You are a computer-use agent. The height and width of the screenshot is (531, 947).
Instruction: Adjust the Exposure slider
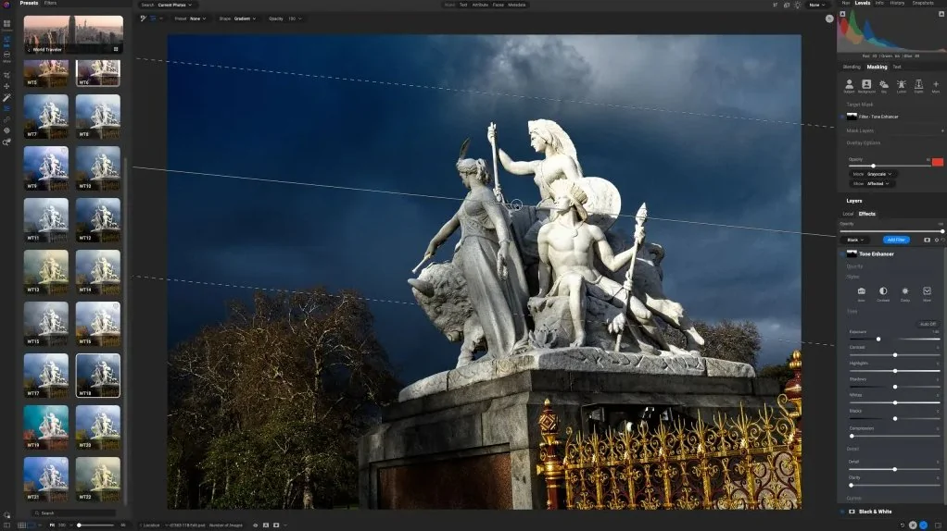(894, 340)
